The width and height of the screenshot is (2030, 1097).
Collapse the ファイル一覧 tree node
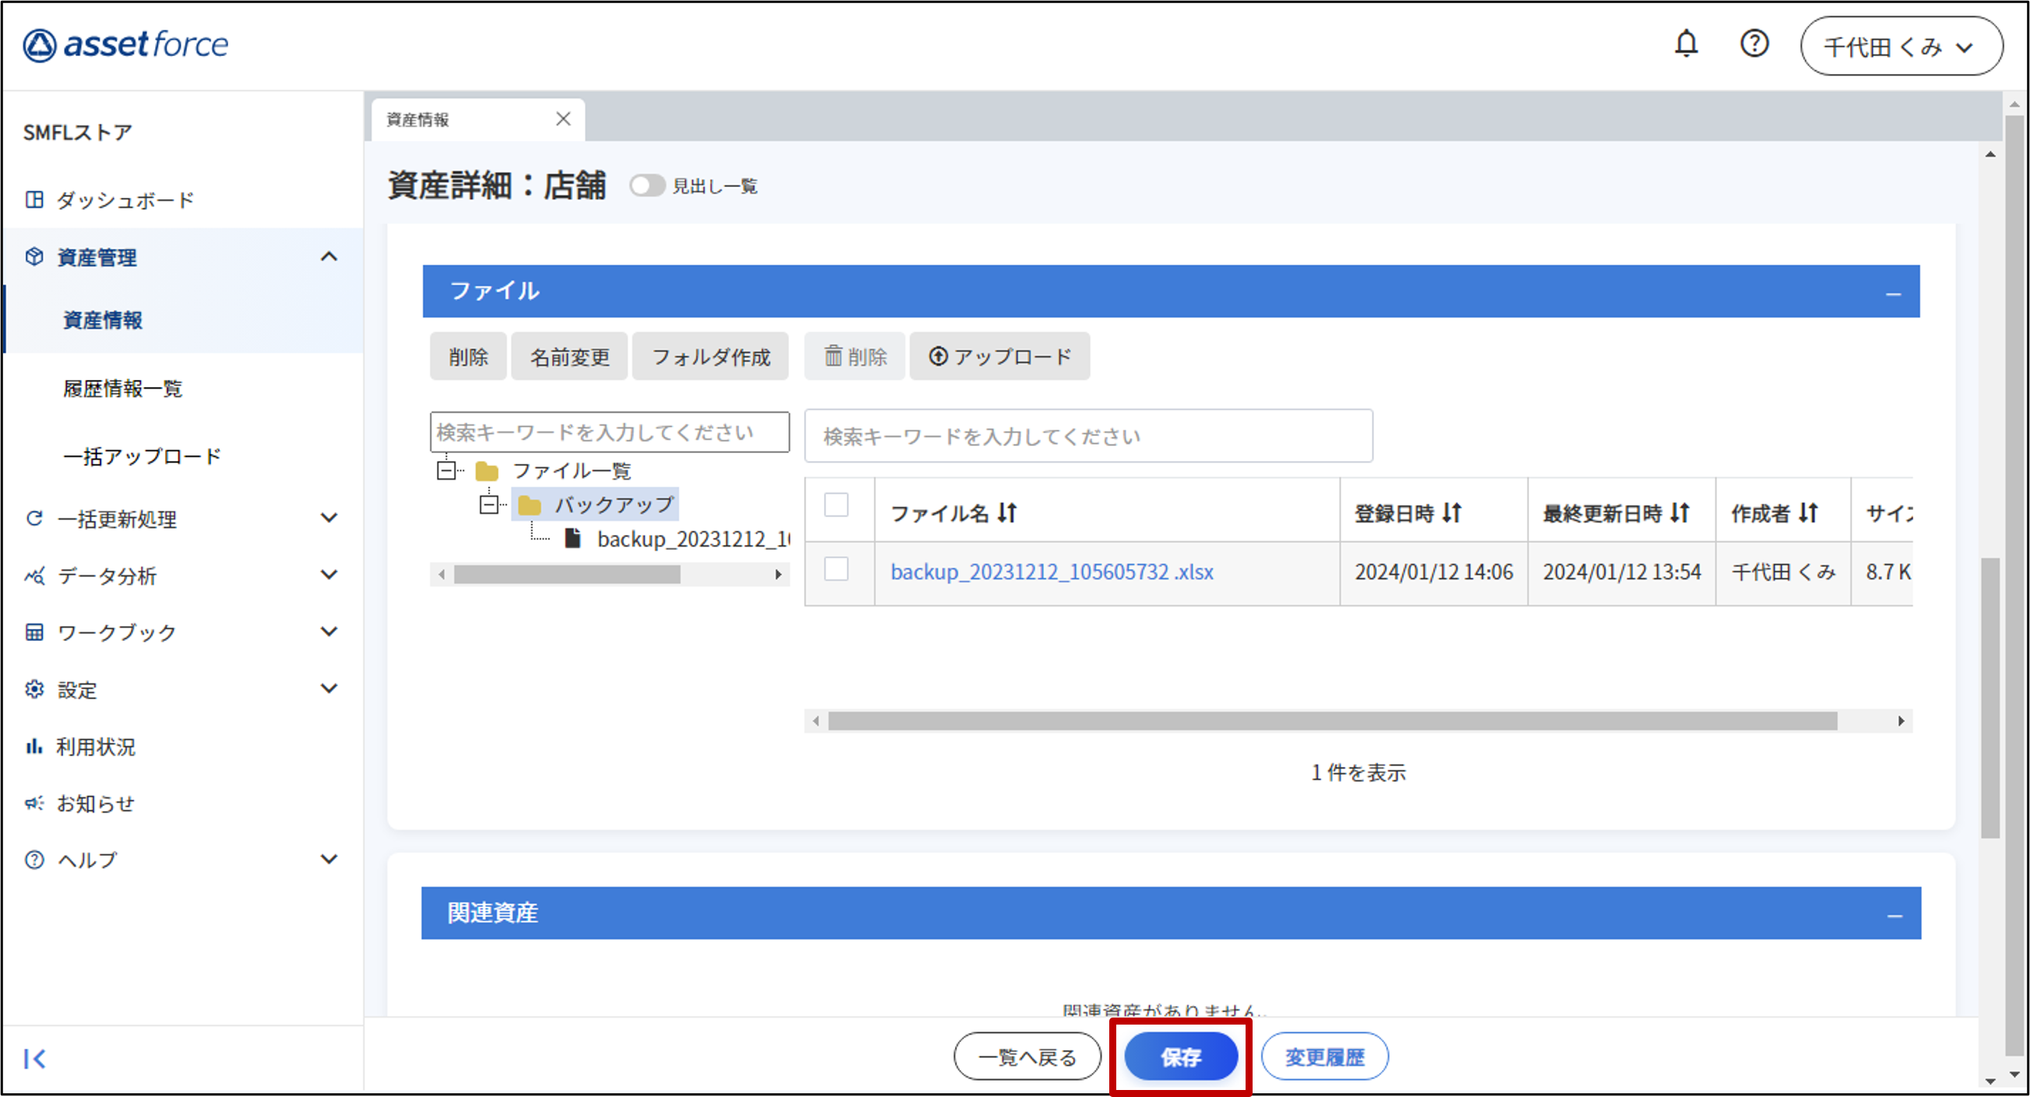click(x=447, y=471)
